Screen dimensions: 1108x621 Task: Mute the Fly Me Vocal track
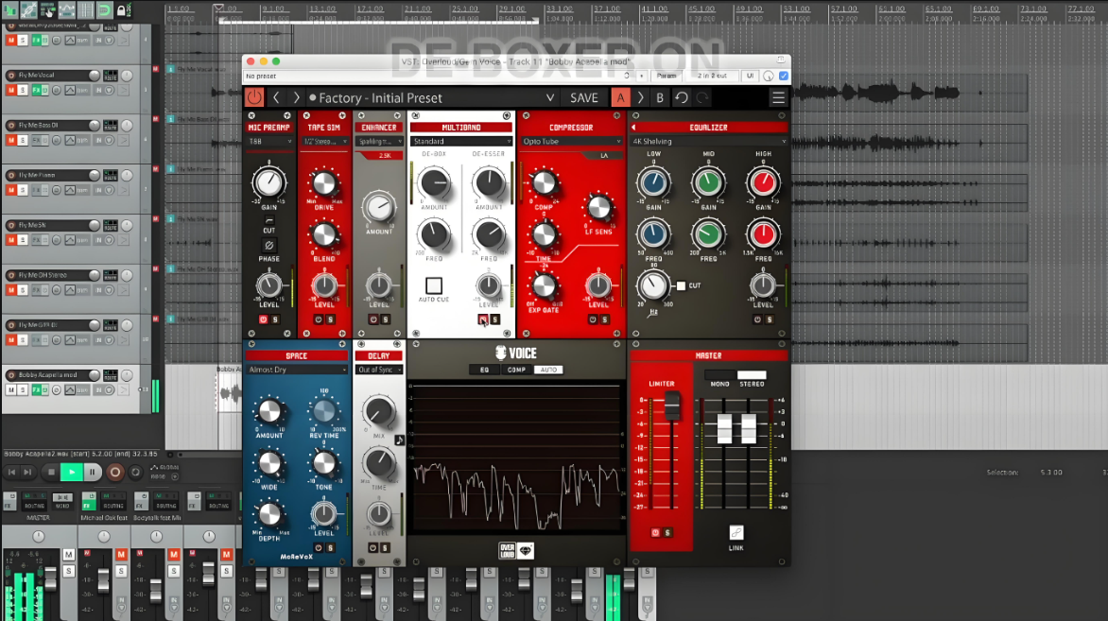tap(11, 91)
